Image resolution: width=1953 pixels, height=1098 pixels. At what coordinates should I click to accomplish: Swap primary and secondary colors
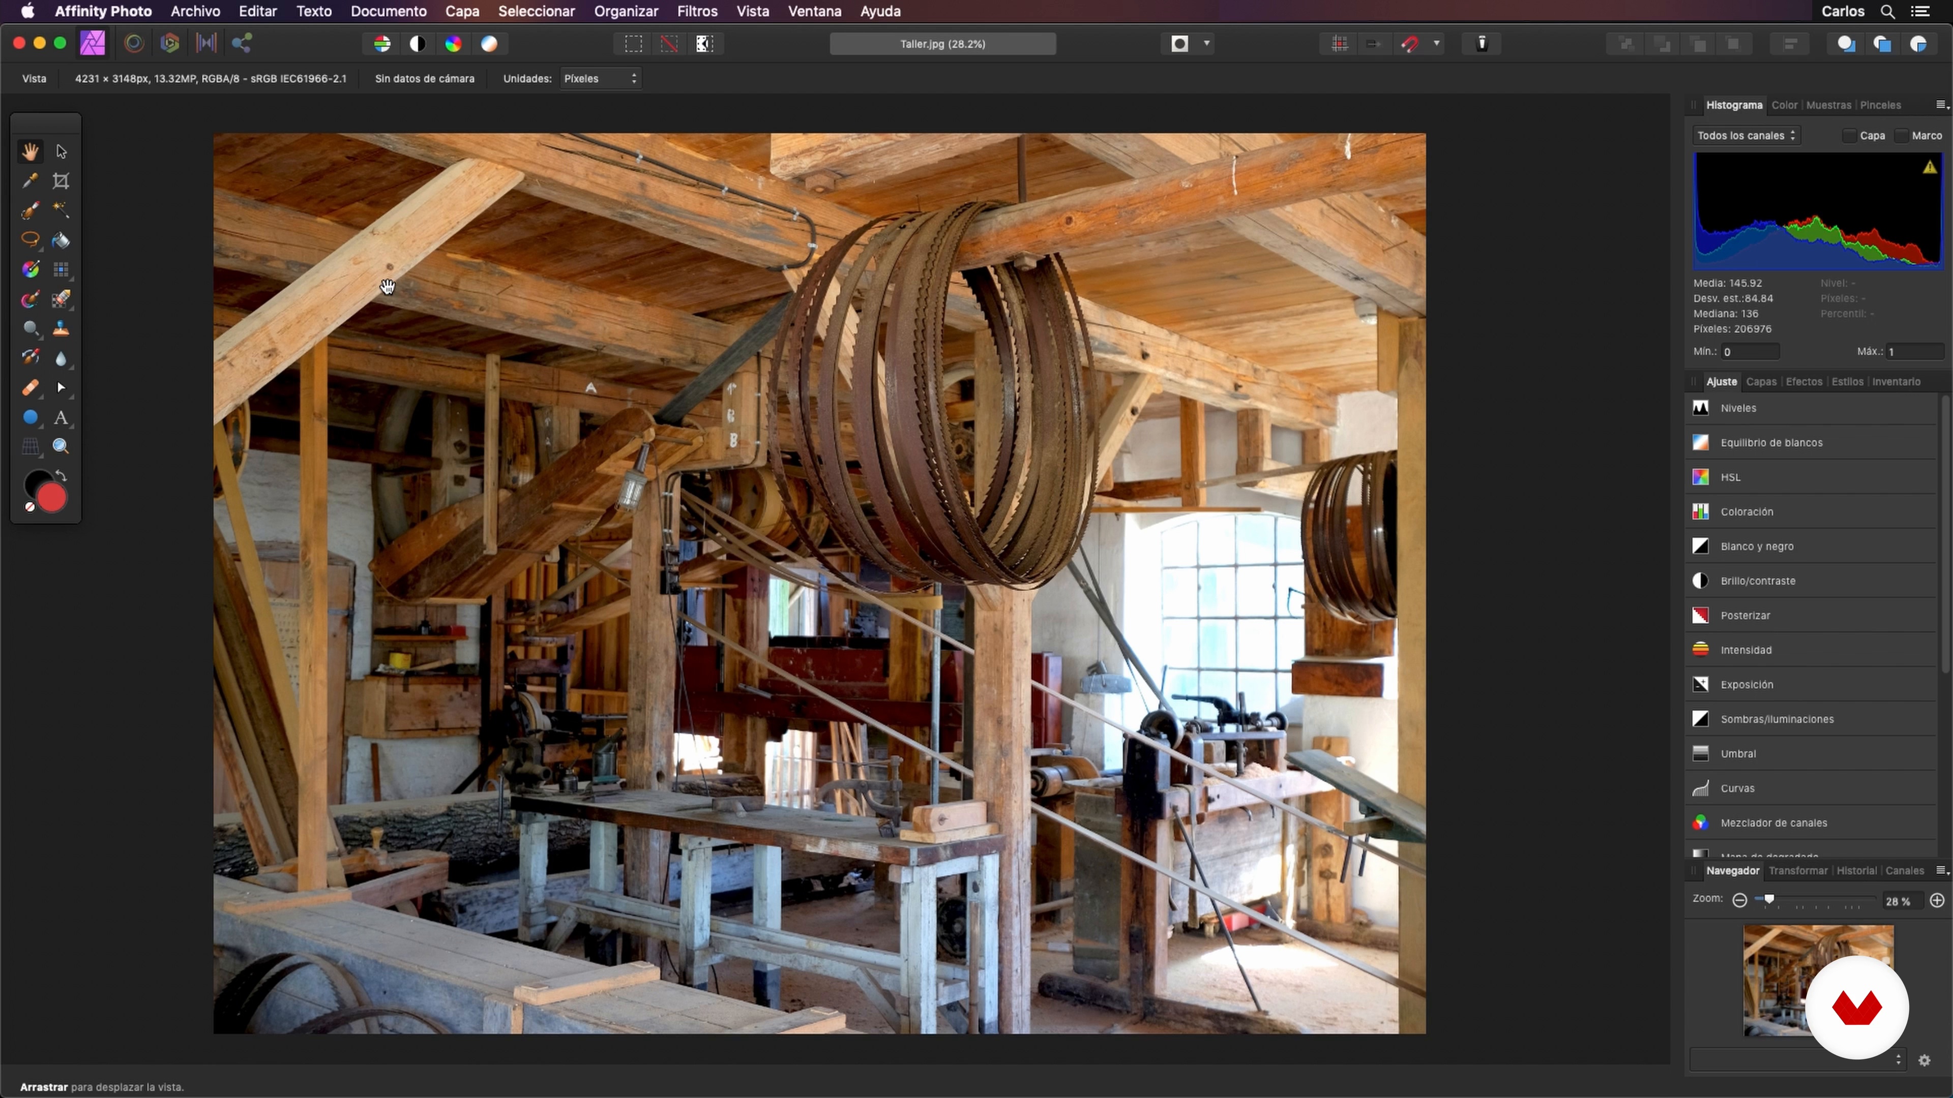(x=62, y=476)
